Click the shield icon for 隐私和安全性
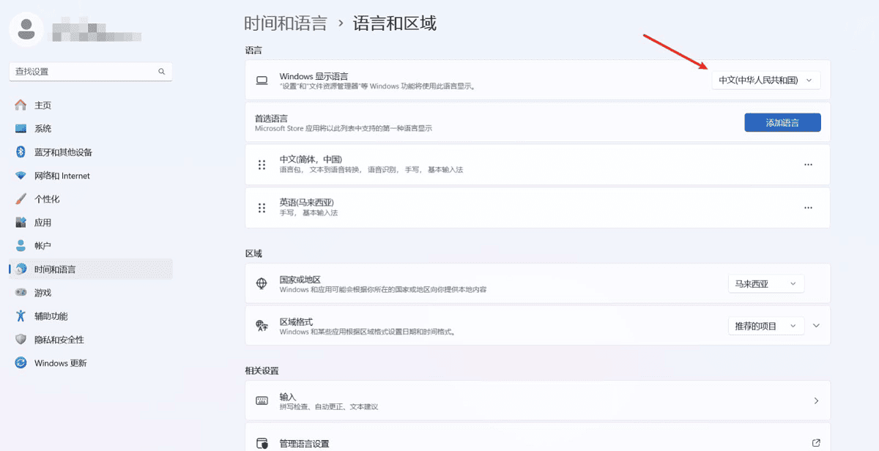 (x=21, y=340)
